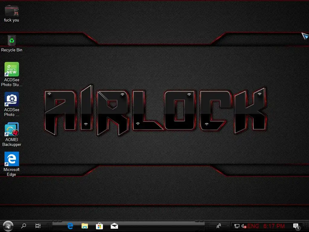Viewport: 309px width, 232px height.
Task: Select the Recycle Bin desktop icon
Action: 12,40
